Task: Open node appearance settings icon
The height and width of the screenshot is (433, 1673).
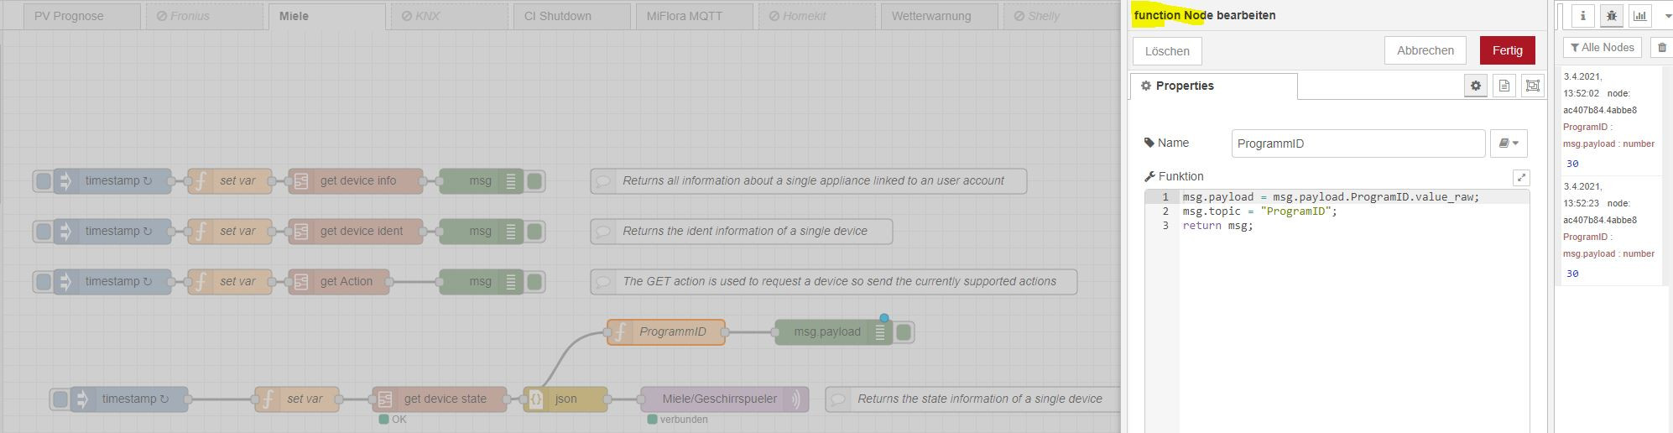Action: tap(1533, 86)
